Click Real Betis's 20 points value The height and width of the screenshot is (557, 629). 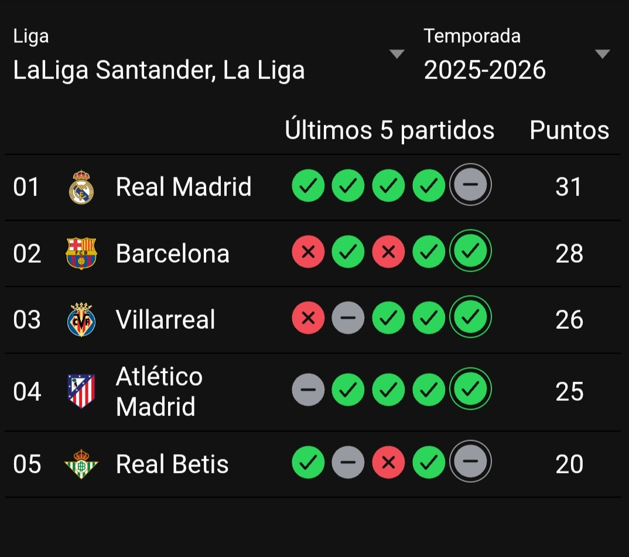pyautogui.click(x=569, y=464)
